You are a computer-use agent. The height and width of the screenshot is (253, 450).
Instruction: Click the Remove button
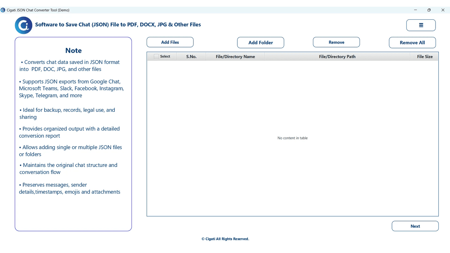click(336, 42)
